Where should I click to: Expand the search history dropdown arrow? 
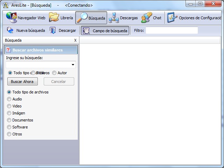pyautogui.click(x=73, y=65)
